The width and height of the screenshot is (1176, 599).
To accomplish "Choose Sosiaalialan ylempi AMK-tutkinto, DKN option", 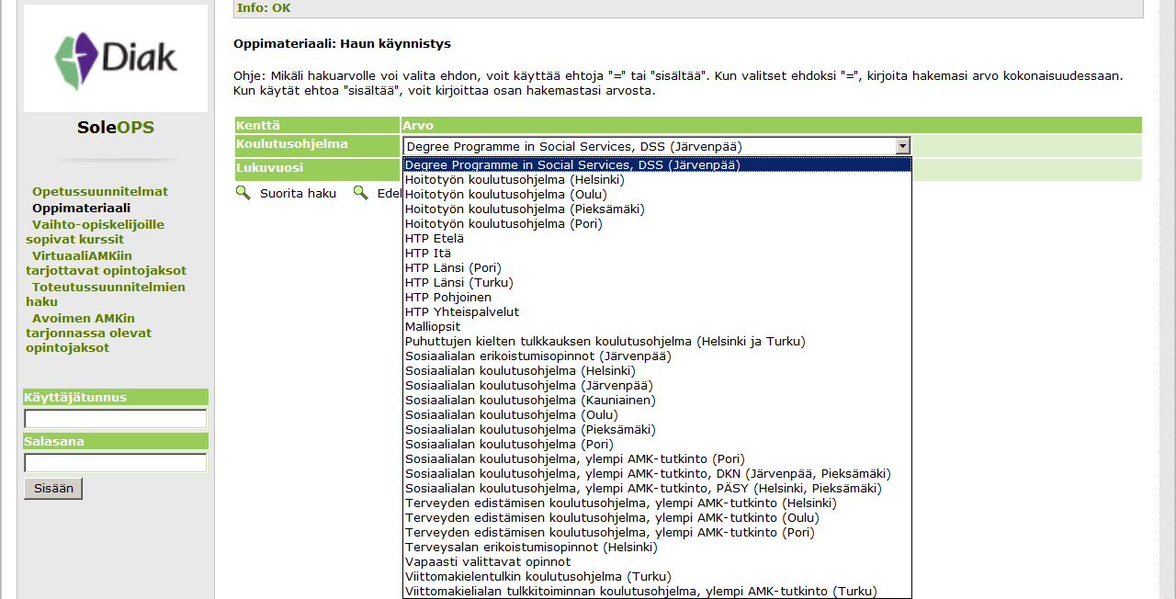I will point(657,474).
